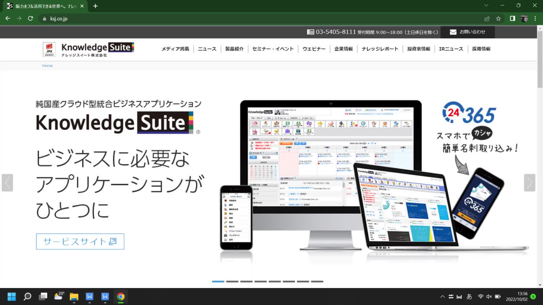Open clock showing 13:56 2022/10/02
The width and height of the screenshot is (543, 305).
click(x=516, y=297)
